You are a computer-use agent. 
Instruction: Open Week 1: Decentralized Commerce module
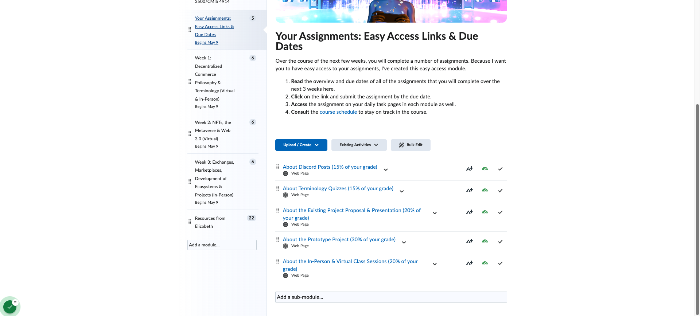[x=215, y=78]
